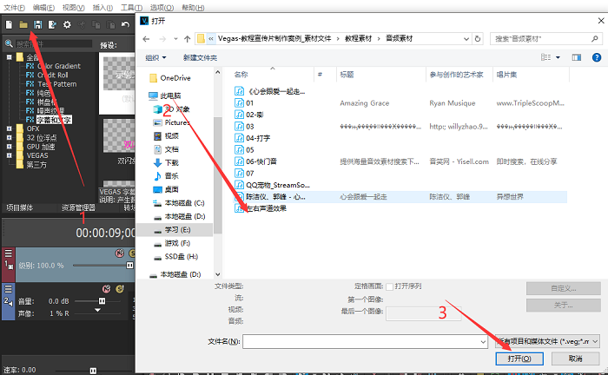The height and width of the screenshot is (375, 608).
Task: Open the 文件(F) menu
Action: pyautogui.click(x=15, y=7)
